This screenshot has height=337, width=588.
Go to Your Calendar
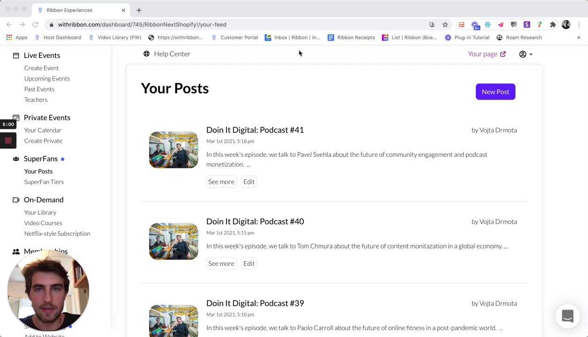43,130
